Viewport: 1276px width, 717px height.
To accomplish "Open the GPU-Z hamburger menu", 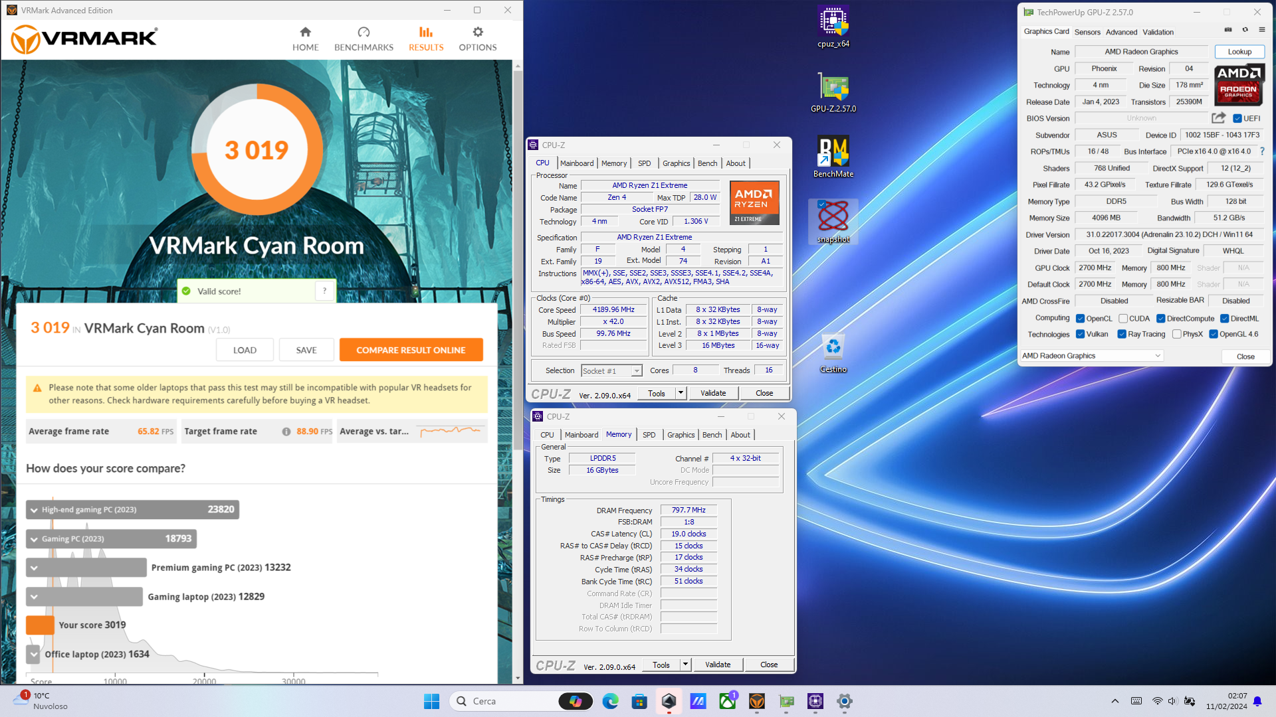I will click(1262, 30).
